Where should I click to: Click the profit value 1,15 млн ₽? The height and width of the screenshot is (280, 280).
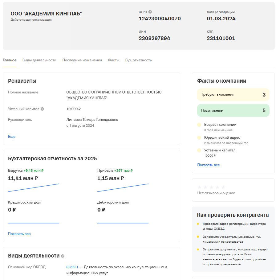coord(111,178)
